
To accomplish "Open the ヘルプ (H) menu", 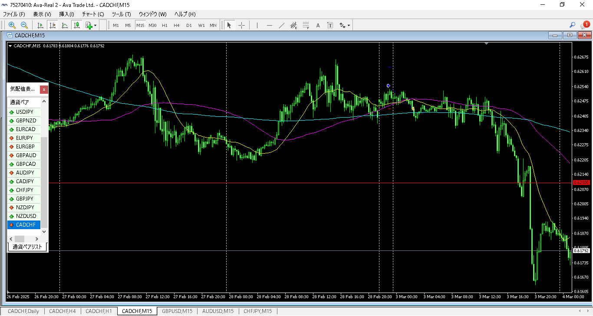I will (x=184, y=14).
